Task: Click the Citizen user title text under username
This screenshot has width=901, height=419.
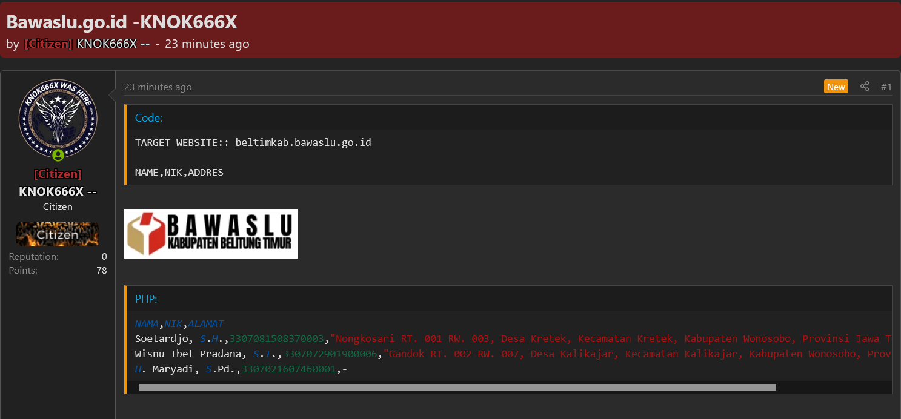Action: tap(58, 207)
